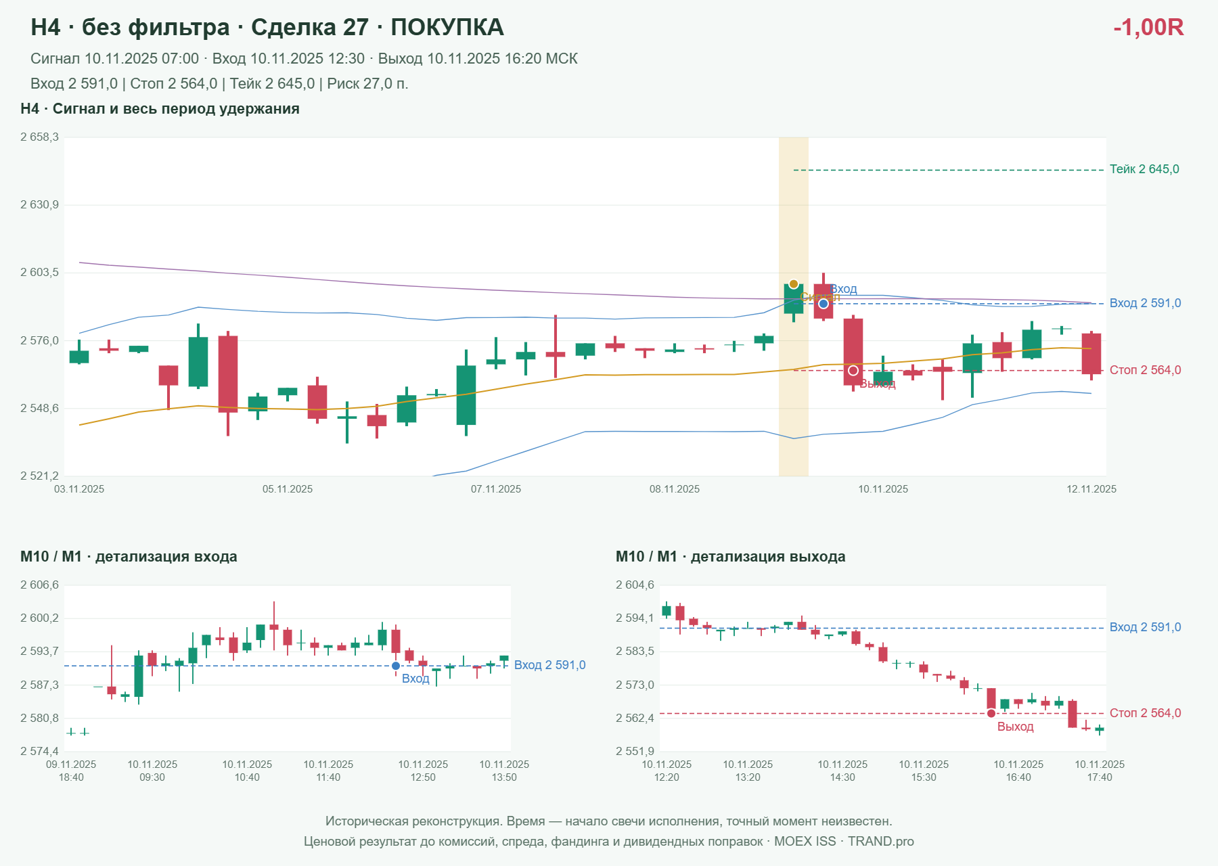The height and width of the screenshot is (866, 1218).
Task: Click the 2 606,6 label on entry detail chart
Action: (x=39, y=585)
